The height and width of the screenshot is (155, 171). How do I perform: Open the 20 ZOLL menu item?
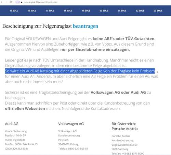tap(104, 11)
